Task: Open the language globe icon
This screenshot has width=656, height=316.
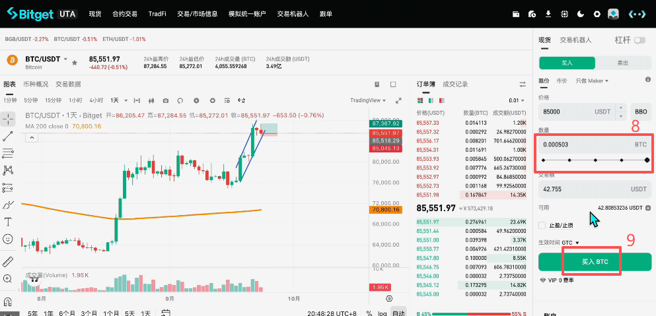Action: click(x=564, y=14)
